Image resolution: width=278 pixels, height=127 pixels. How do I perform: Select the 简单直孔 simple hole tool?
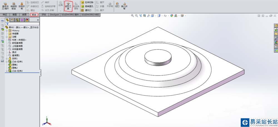coord(87,6)
